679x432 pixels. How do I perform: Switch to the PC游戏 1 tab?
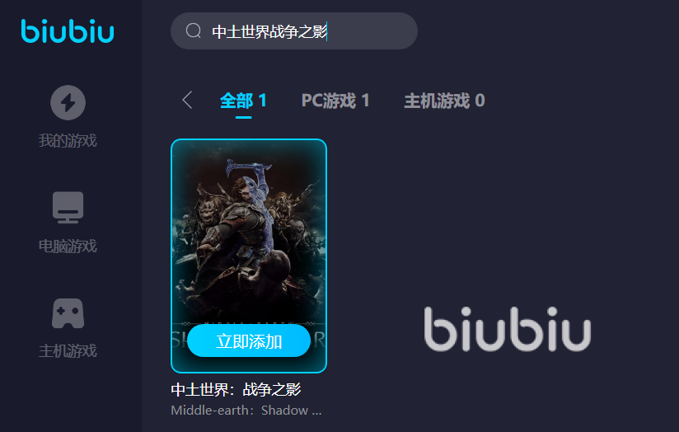[x=335, y=101]
